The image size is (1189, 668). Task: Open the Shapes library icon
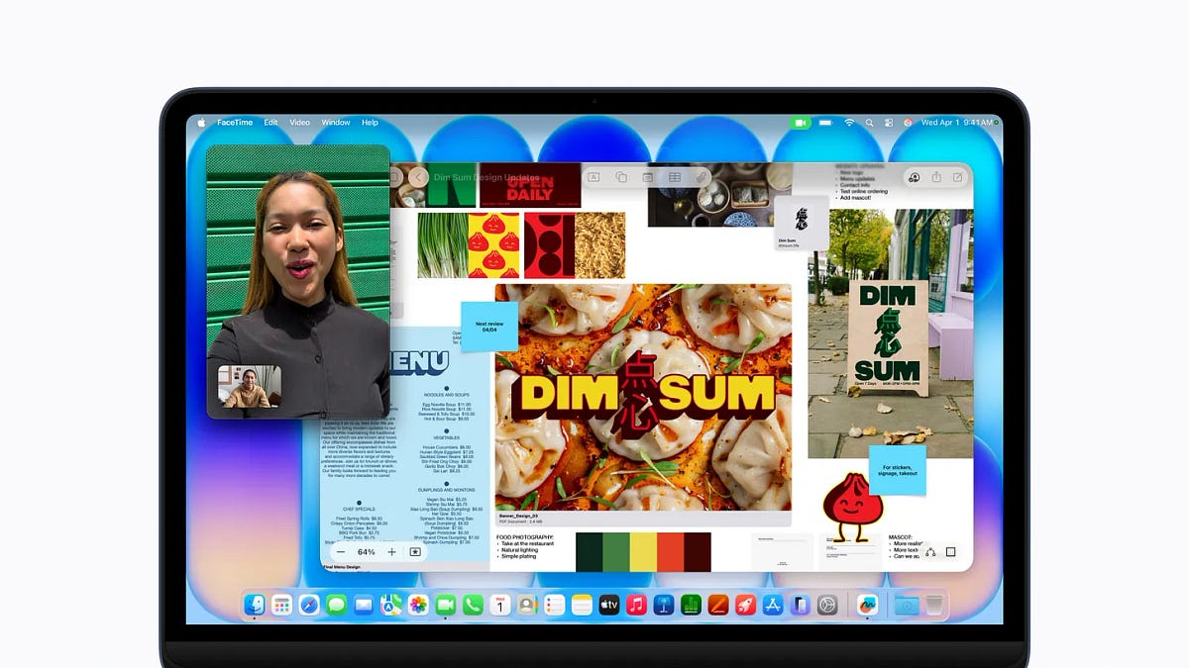[620, 177]
